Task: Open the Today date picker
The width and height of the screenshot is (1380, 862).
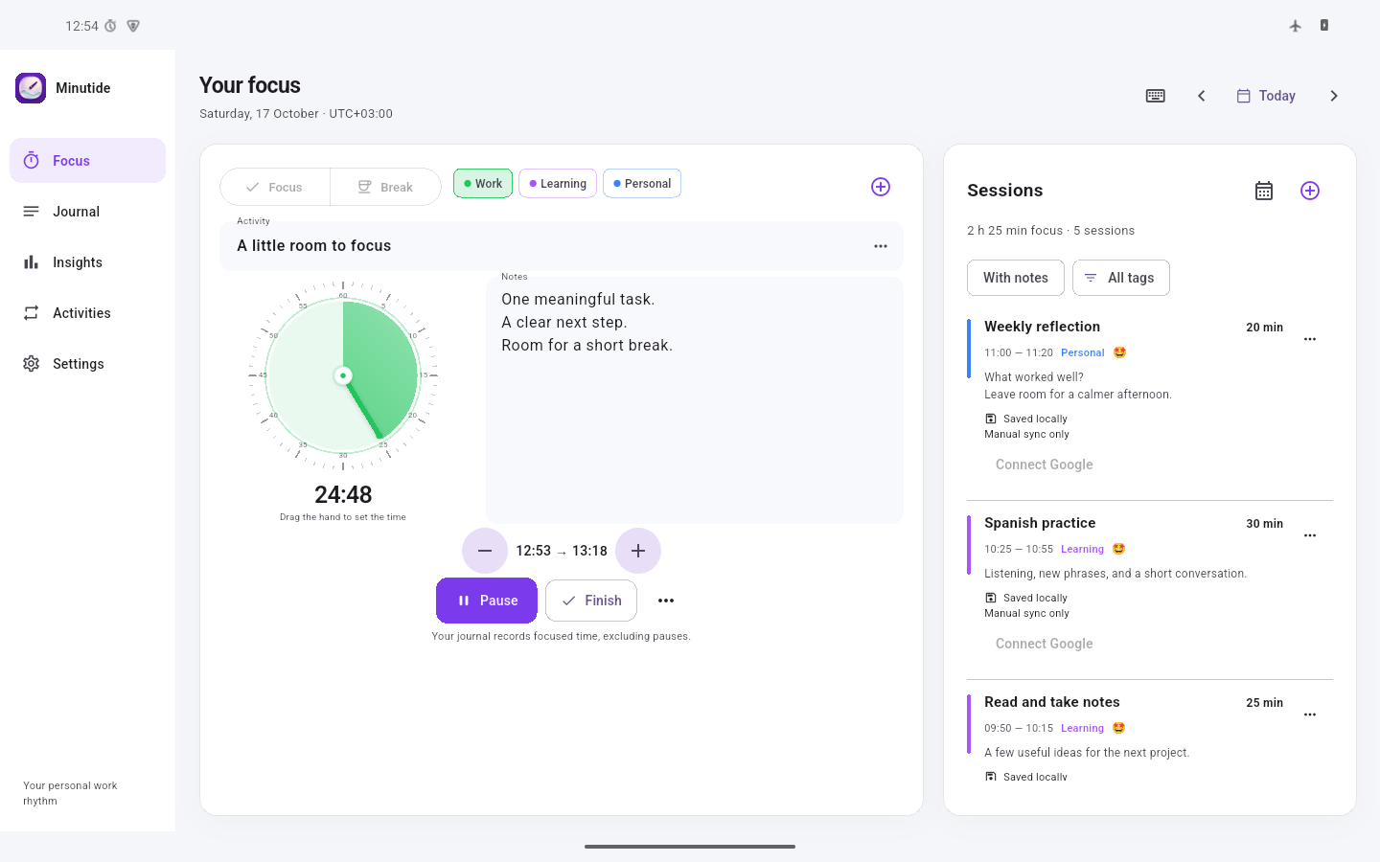Action: [1266, 96]
